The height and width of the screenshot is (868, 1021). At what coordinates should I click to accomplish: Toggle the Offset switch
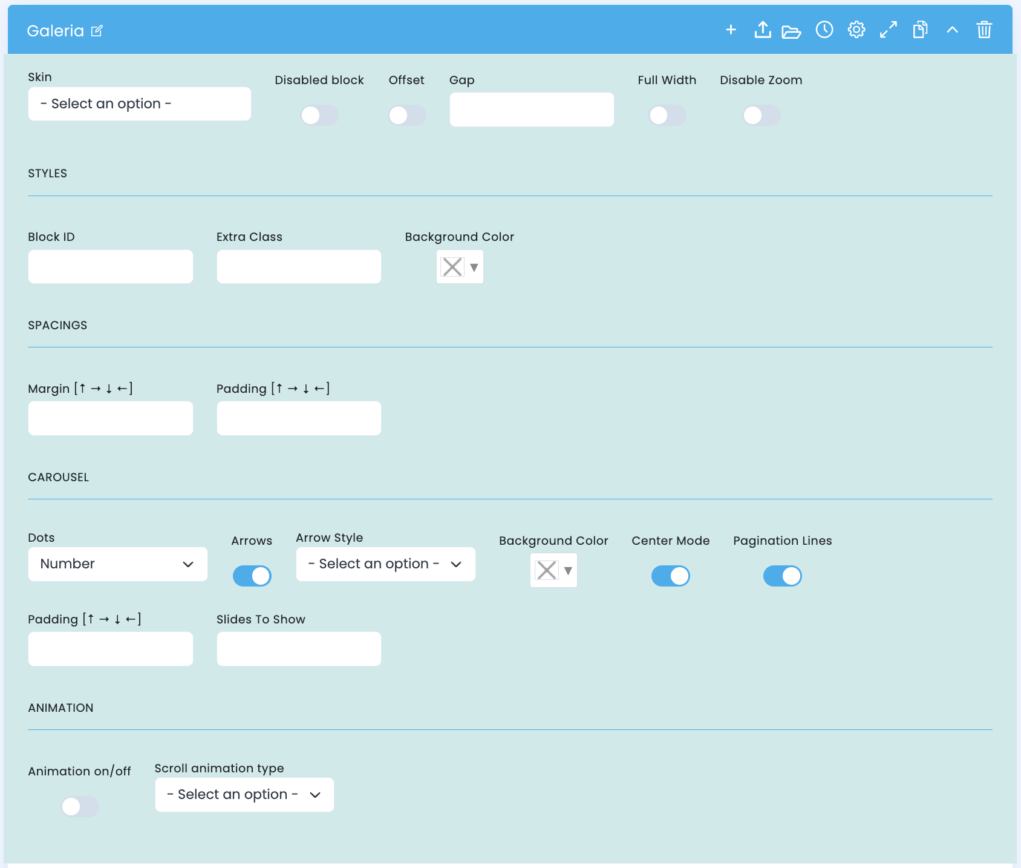(407, 116)
